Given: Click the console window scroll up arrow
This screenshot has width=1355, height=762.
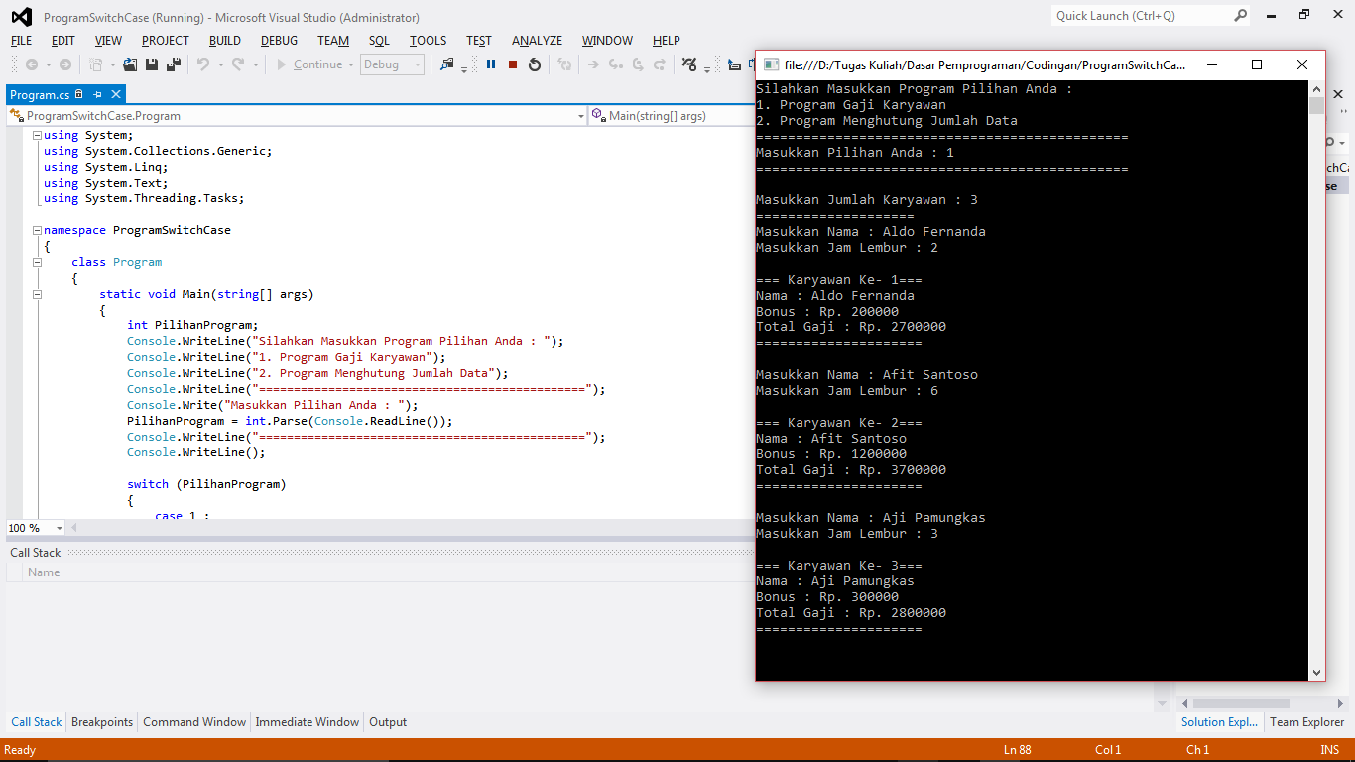Looking at the screenshot, I should click(x=1316, y=88).
